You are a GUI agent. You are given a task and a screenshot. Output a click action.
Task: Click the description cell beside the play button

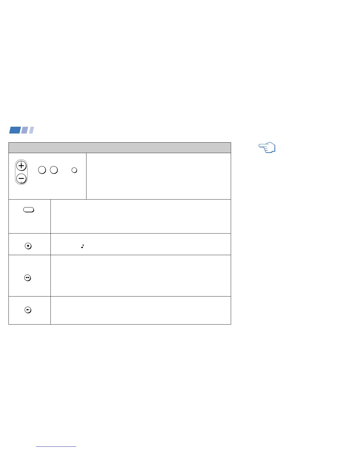click(141, 310)
